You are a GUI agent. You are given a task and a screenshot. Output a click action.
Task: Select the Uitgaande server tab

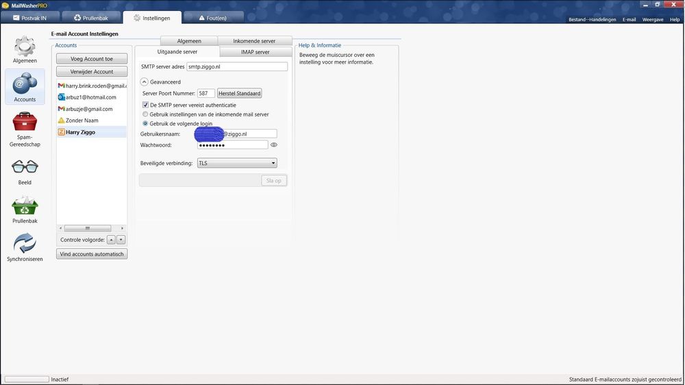pyautogui.click(x=177, y=51)
